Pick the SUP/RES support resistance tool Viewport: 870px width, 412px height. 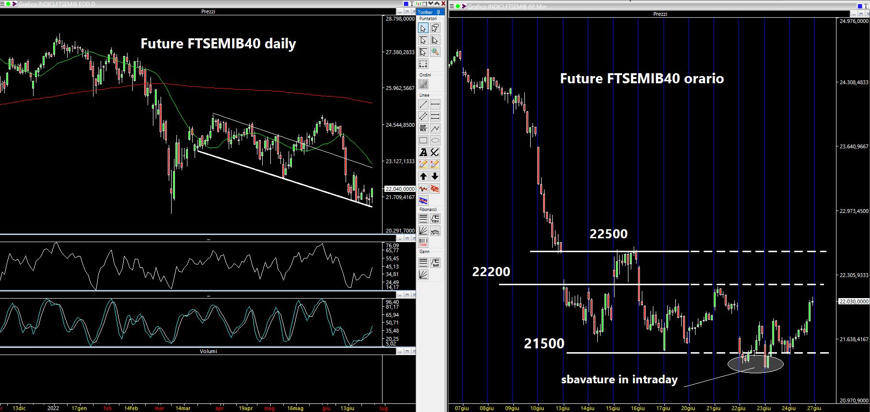tap(423, 128)
